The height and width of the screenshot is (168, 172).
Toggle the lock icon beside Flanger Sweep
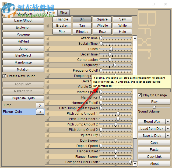(x=48, y=157)
